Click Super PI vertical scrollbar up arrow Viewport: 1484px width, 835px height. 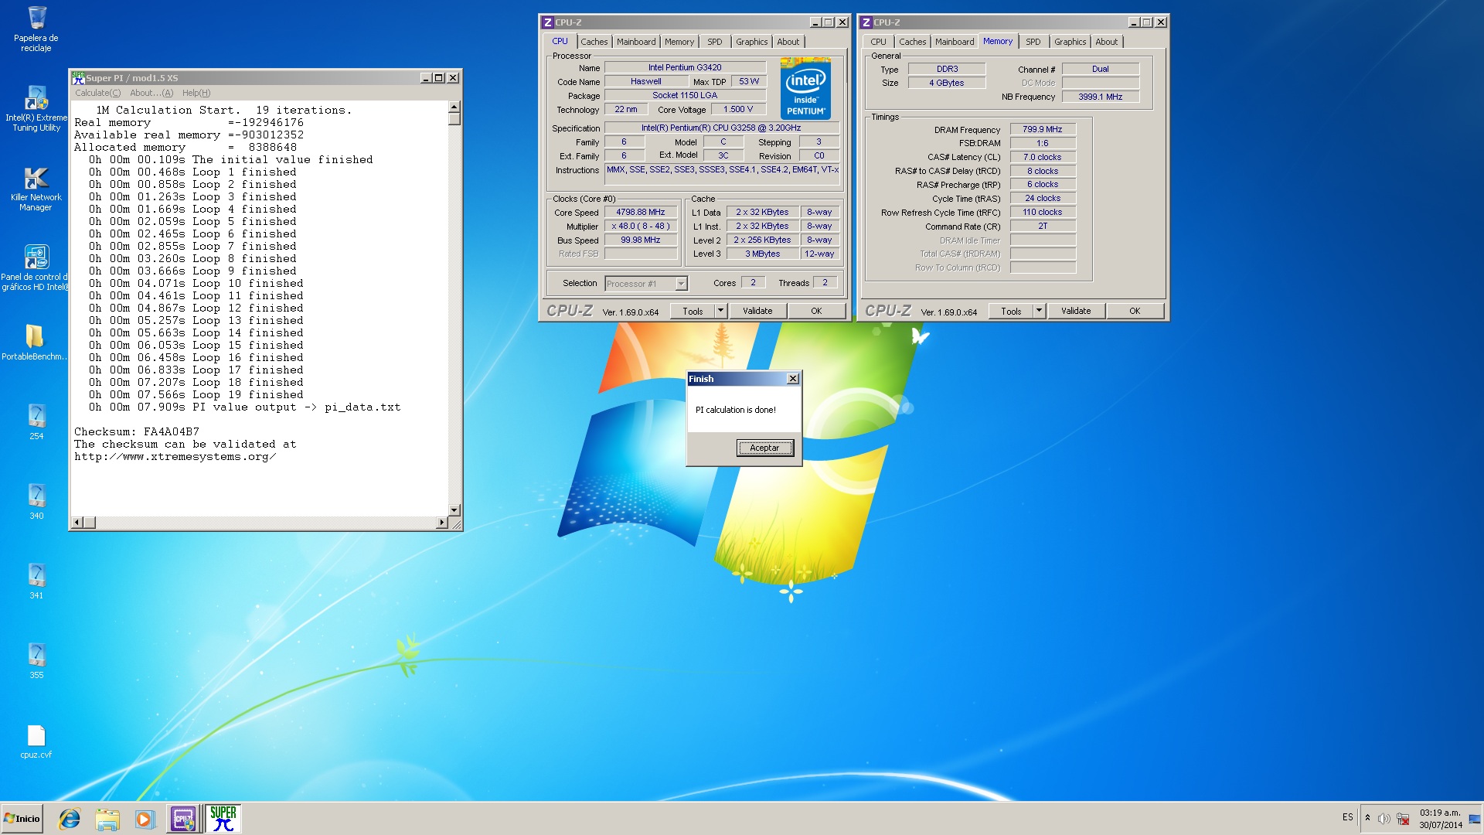(x=454, y=107)
